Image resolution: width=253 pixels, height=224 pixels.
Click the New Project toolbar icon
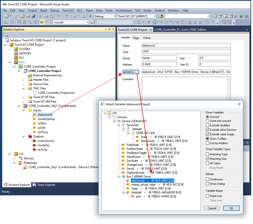(7, 16)
